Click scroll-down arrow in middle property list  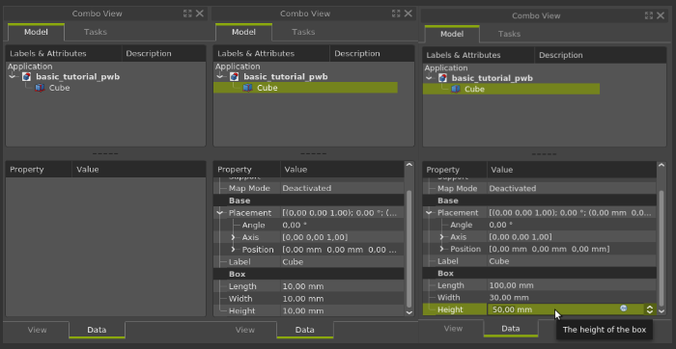[409, 312]
